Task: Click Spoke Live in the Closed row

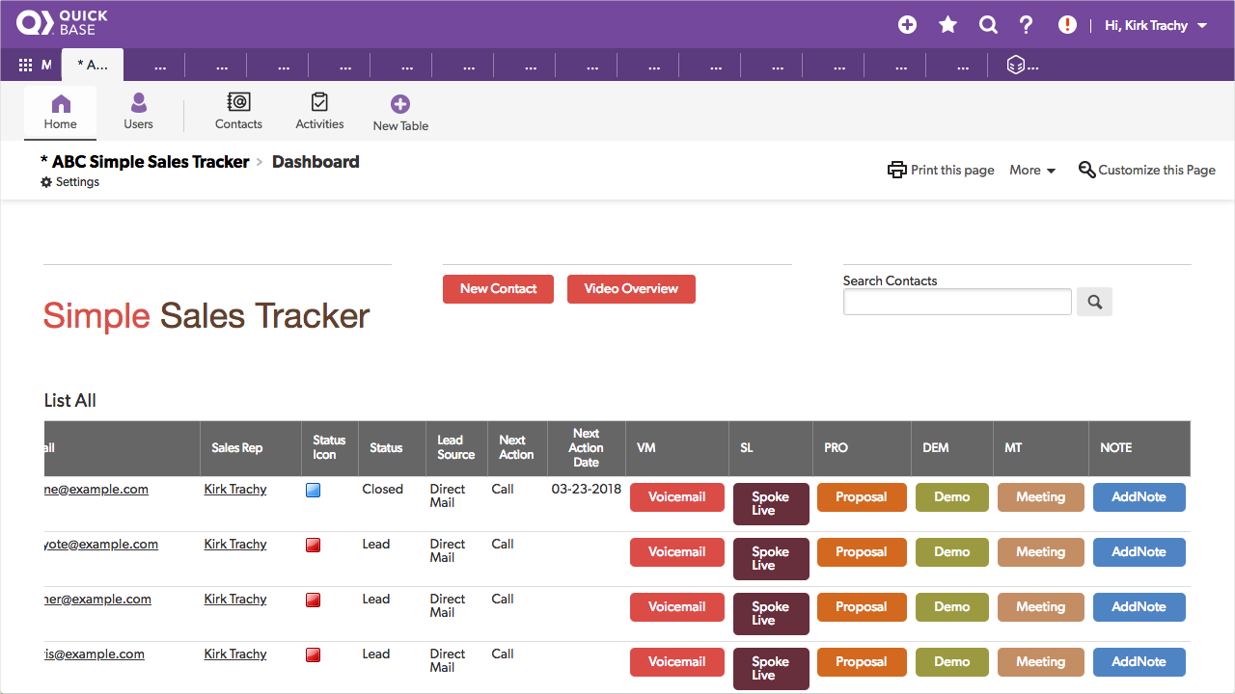Action: pyautogui.click(x=771, y=504)
